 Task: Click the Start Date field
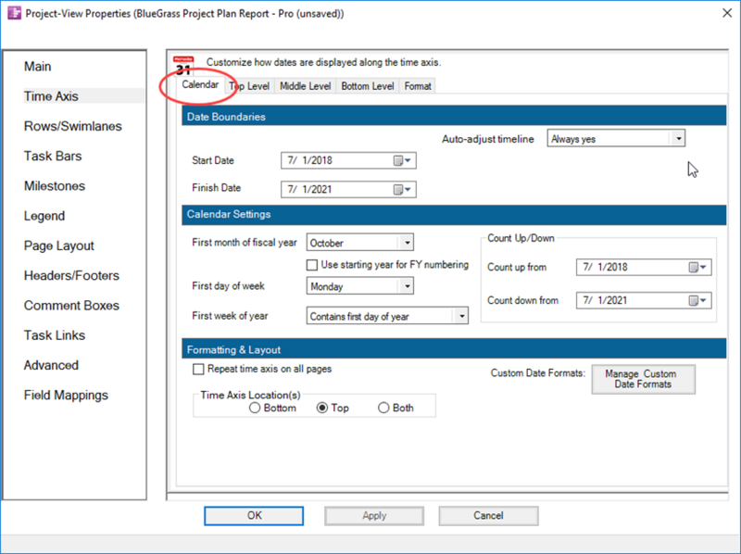(348, 160)
